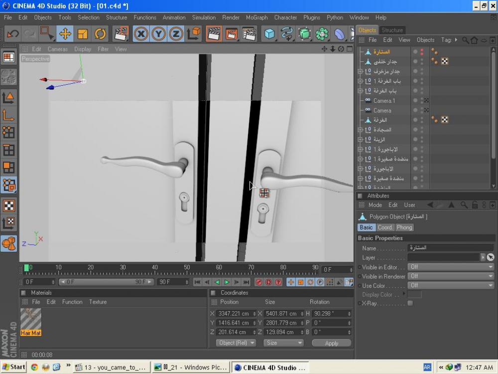498x374 pixels.
Task: Open the Coord. attributes tab button
Action: coord(385,227)
